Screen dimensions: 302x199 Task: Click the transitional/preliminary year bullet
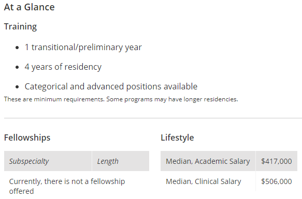tap(83, 48)
